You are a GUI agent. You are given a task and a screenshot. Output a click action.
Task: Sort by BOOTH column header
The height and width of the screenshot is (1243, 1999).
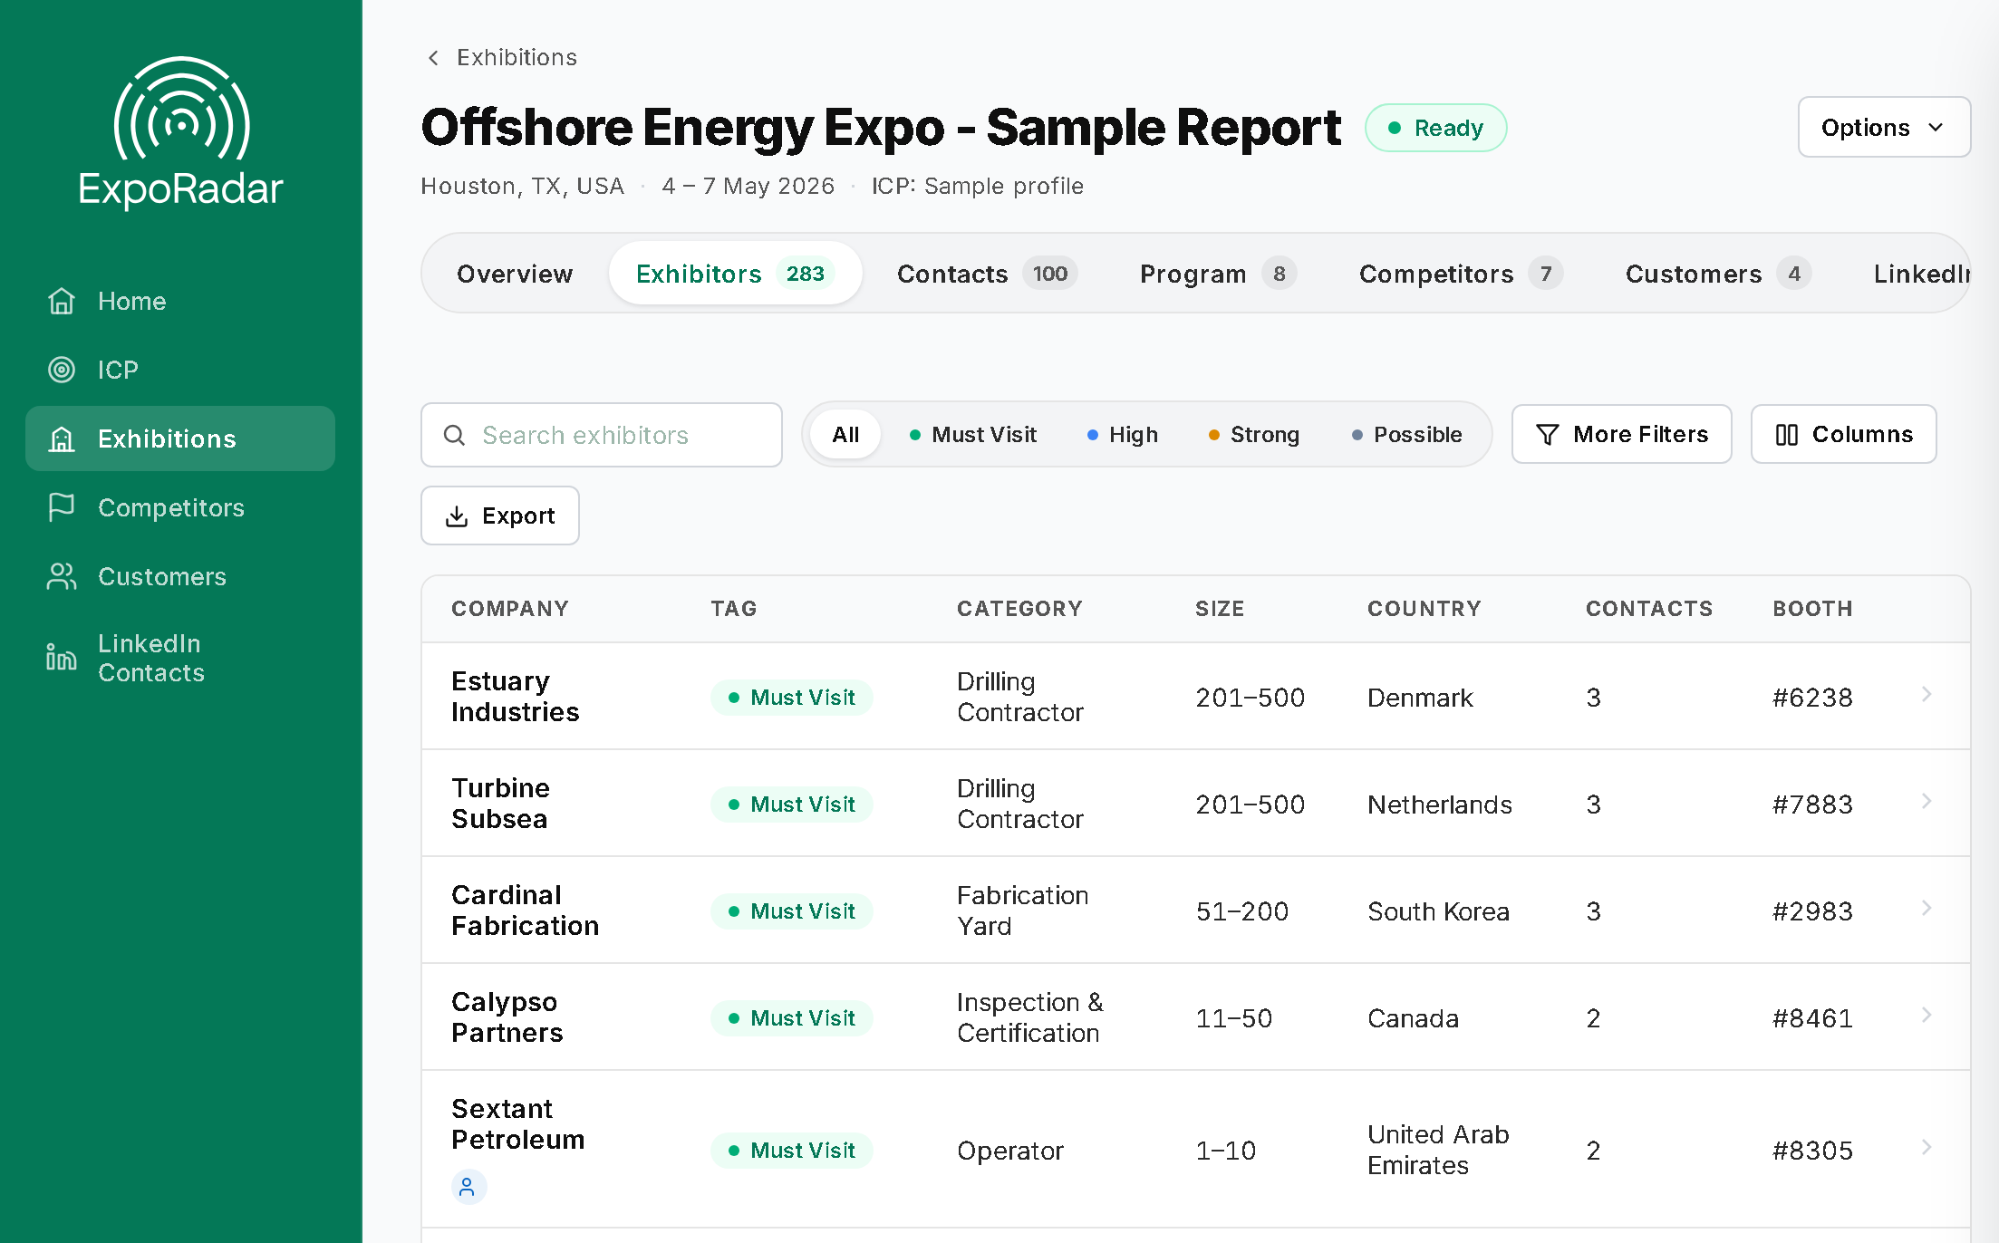tap(1812, 609)
